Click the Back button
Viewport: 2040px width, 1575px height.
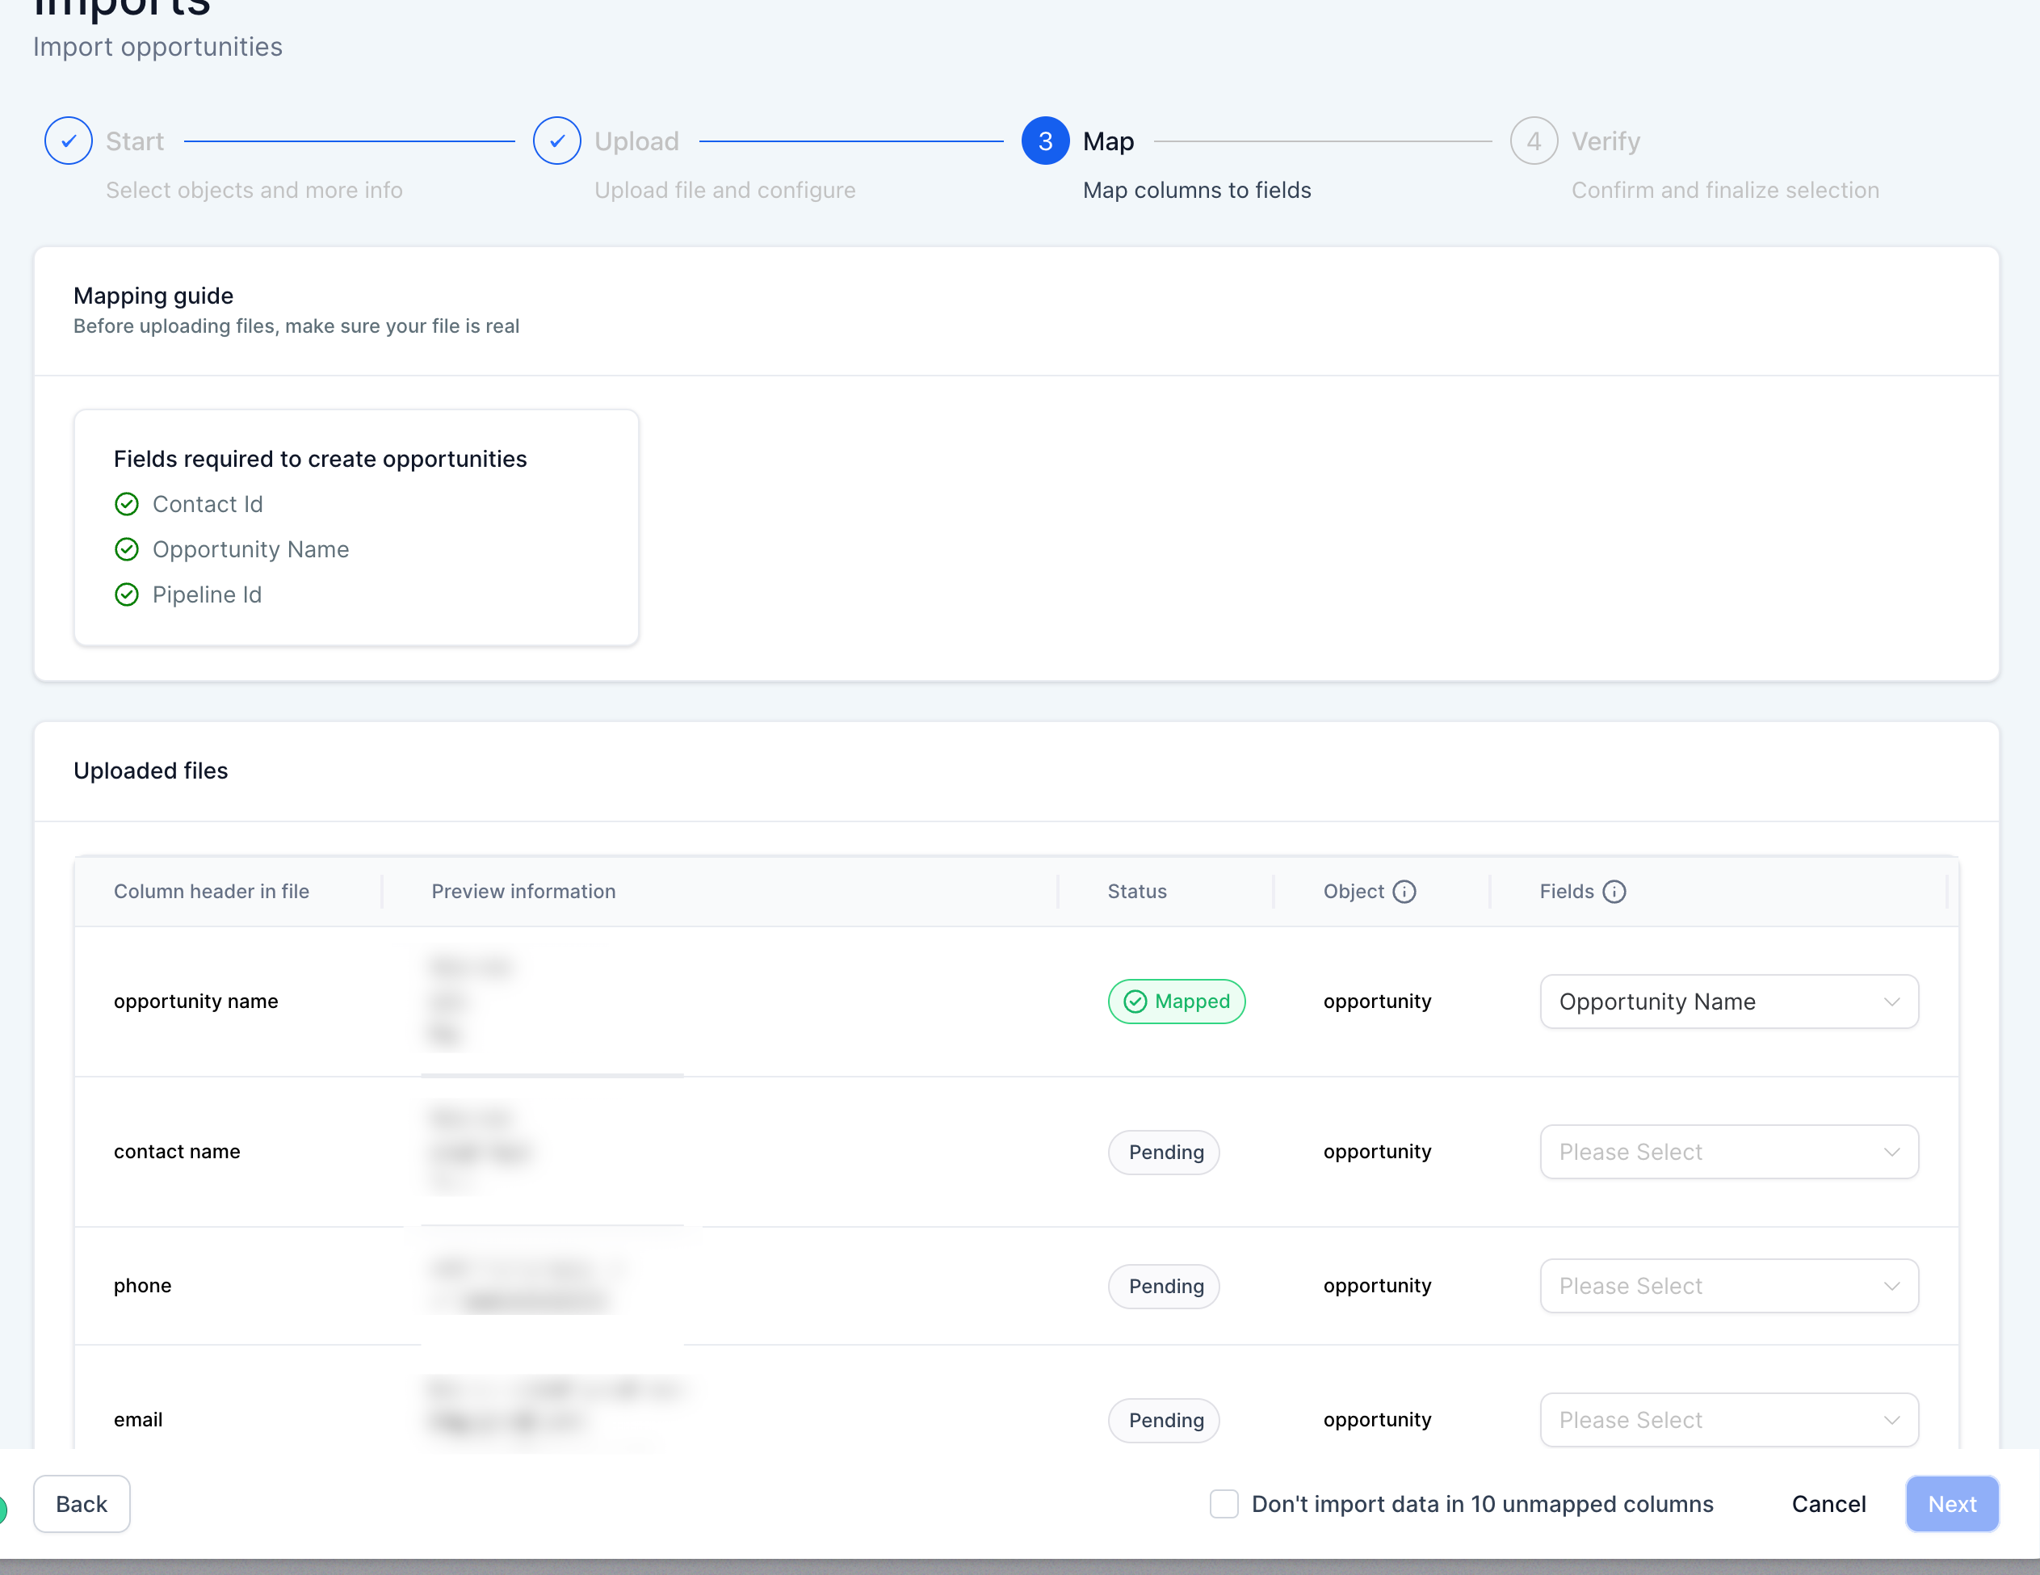[x=82, y=1504]
